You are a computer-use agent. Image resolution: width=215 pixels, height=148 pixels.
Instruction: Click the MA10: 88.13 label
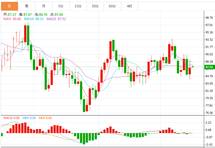coord(34,19)
